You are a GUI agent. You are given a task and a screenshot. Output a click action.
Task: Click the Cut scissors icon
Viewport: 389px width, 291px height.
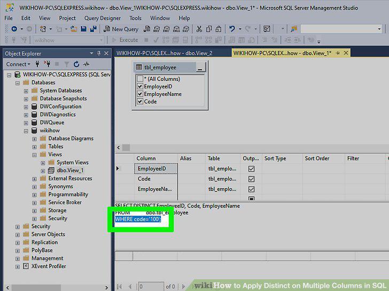[199, 29]
